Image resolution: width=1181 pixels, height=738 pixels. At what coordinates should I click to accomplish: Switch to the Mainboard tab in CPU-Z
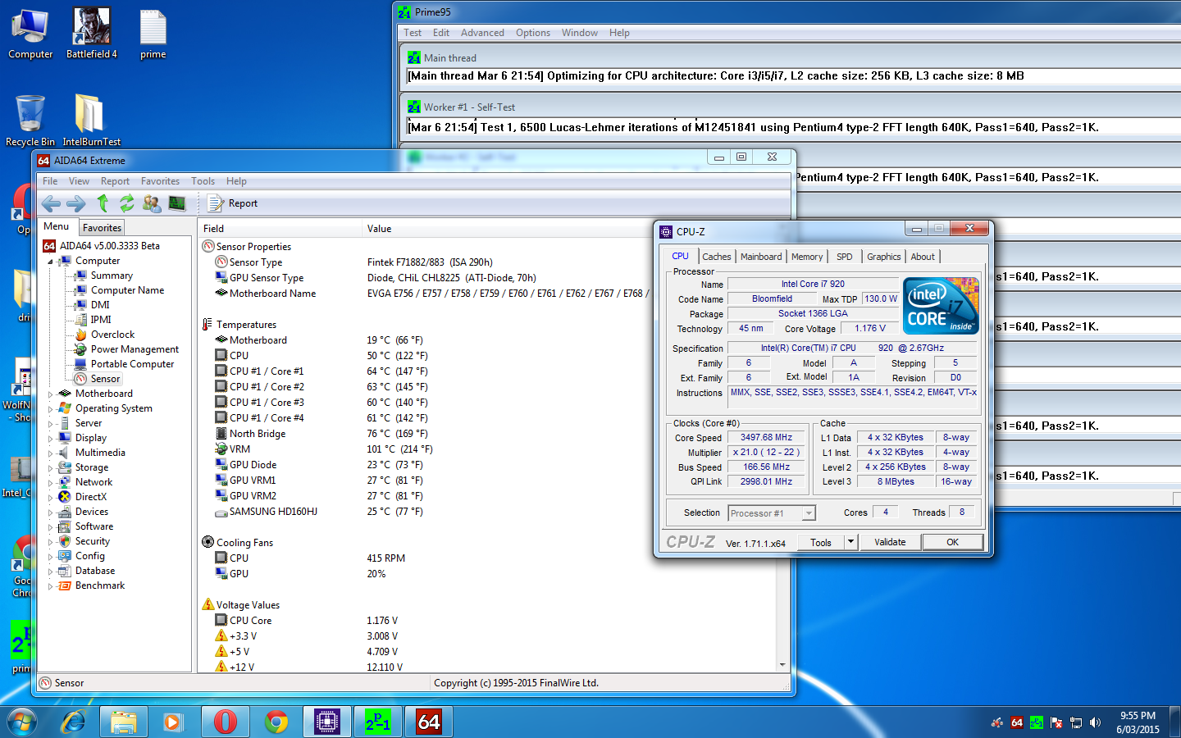tap(760, 257)
